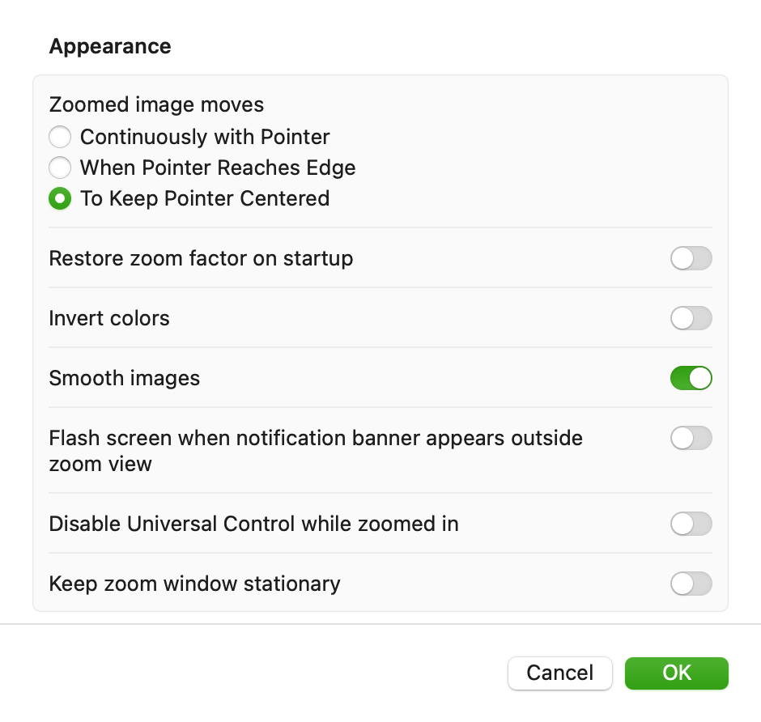Click the Appearance section heading

110,47
